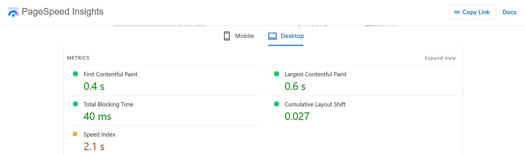Click the chain icon in Copy Link

pos(457,12)
